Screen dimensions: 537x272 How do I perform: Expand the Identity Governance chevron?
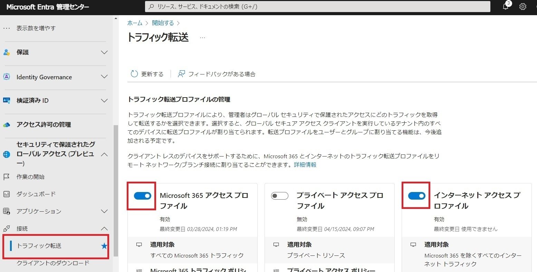104,77
